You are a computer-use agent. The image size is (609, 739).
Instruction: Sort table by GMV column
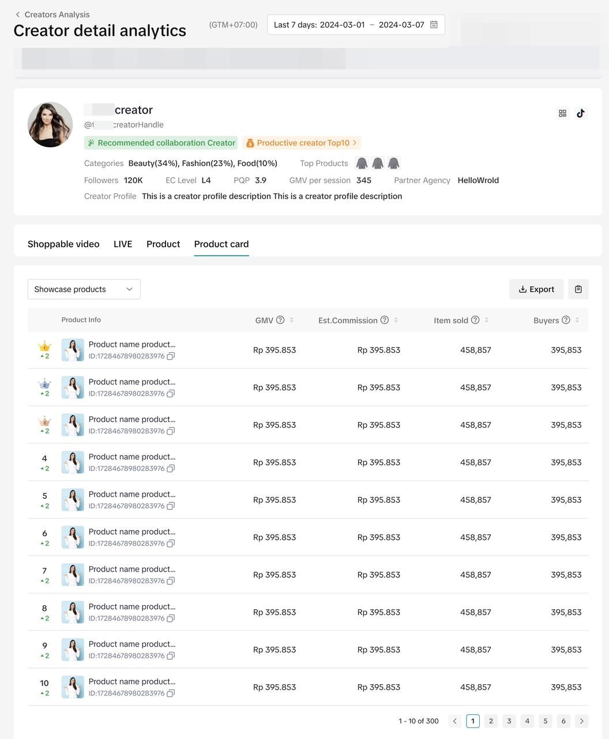[292, 320]
